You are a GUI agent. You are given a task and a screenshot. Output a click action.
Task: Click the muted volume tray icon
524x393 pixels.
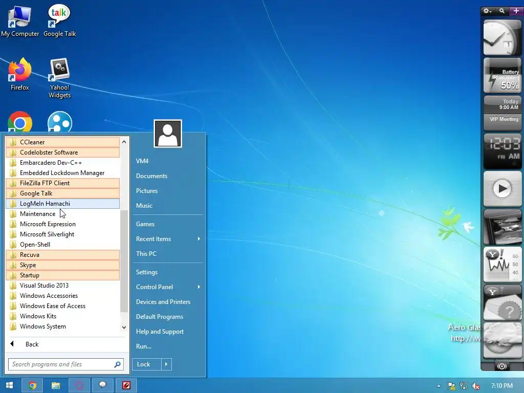pos(475,386)
